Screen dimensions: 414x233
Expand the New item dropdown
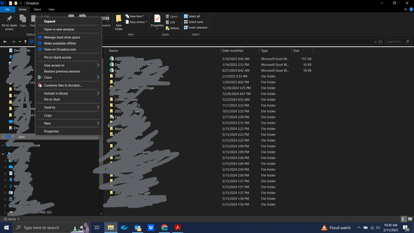click(136, 17)
